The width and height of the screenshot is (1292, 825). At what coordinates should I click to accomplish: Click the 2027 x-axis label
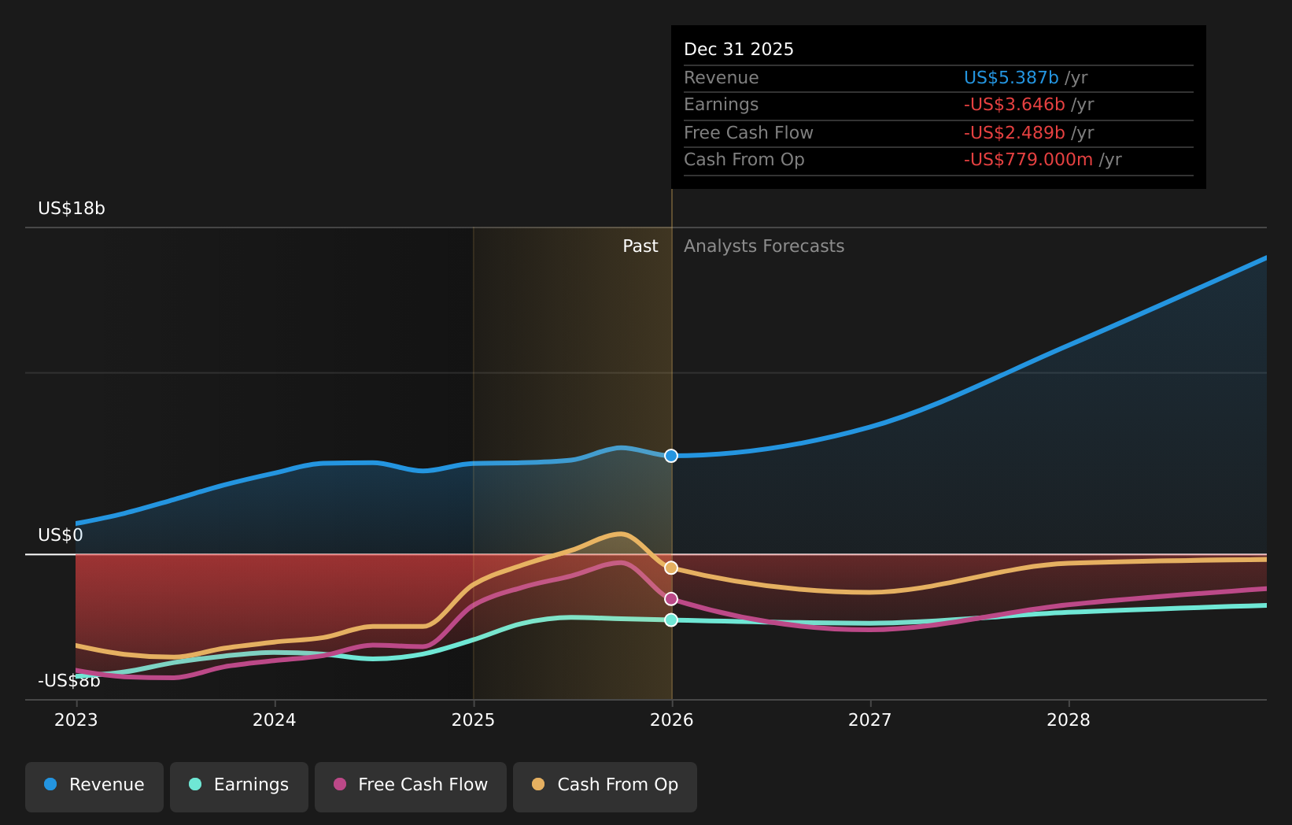click(x=870, y=720)
